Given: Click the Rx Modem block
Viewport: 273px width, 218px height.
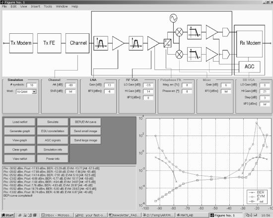Looking at the screenshot, I should pos(250,44).
